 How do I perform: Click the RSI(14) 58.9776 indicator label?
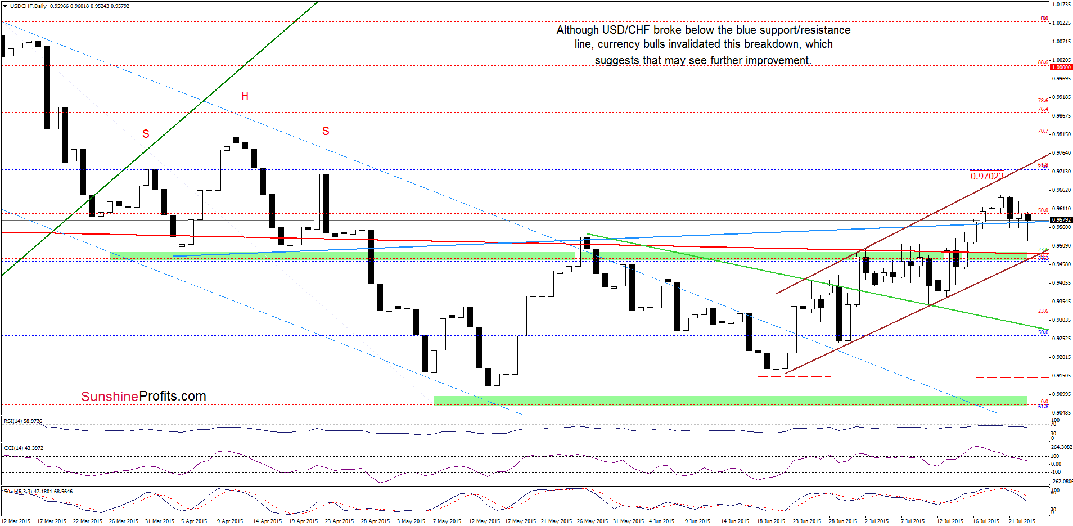tap(23, 421)
